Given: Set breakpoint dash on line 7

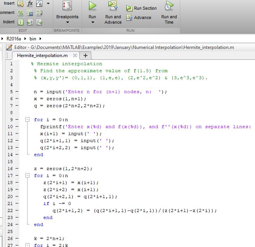Looking at the screenshot, I should (x=17, y=106).
